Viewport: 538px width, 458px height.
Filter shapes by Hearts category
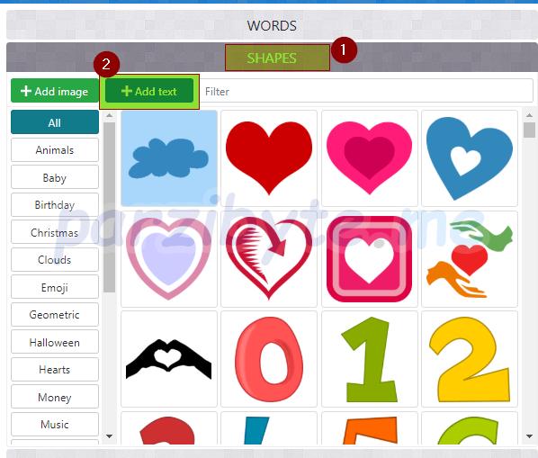[x=55, y=369]
